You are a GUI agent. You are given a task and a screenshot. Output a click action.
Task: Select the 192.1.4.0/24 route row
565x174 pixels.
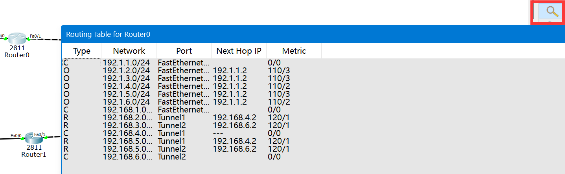coord(126,86)
